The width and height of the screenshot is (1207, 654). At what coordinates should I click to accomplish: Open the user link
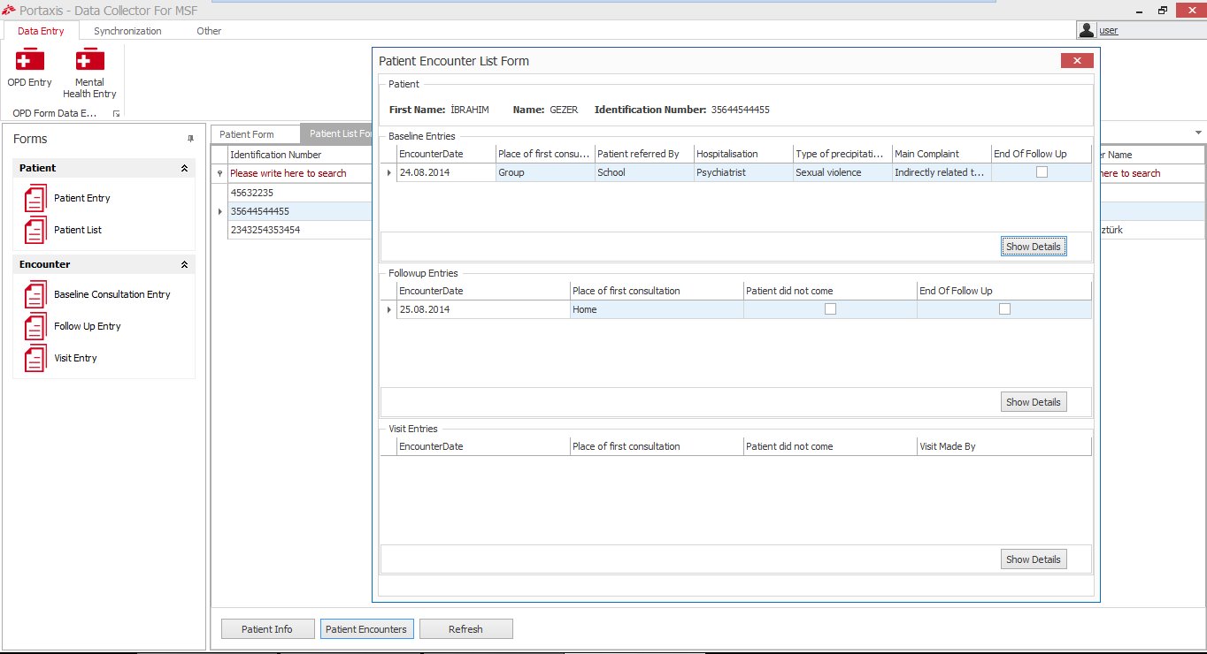(1108, 30)
